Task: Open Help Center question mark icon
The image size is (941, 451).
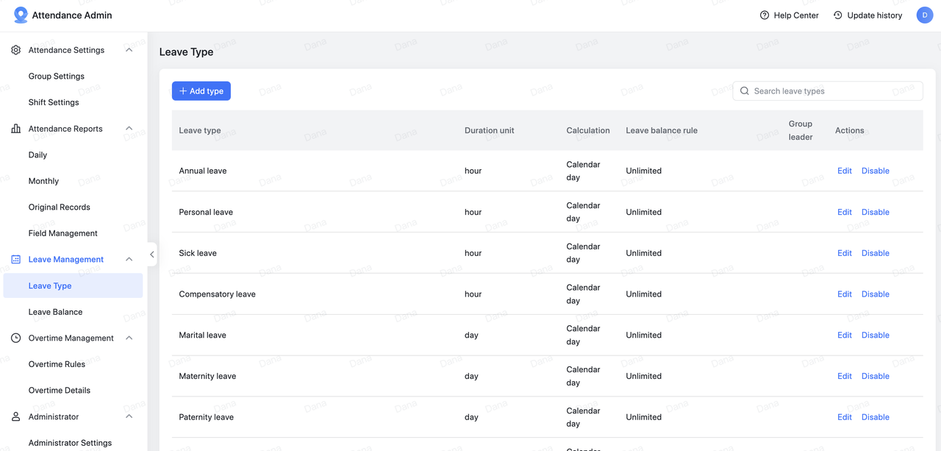Action: click(x=765, y=15)
